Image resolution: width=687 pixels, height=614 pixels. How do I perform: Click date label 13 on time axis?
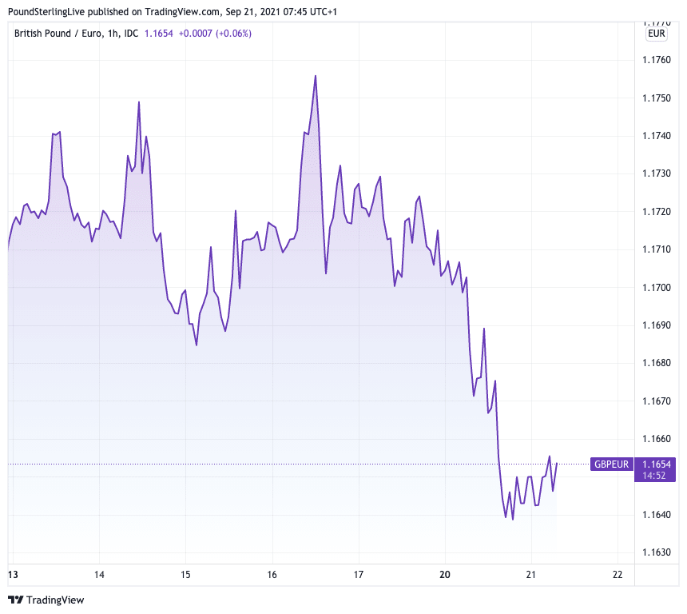coord(13,574)
